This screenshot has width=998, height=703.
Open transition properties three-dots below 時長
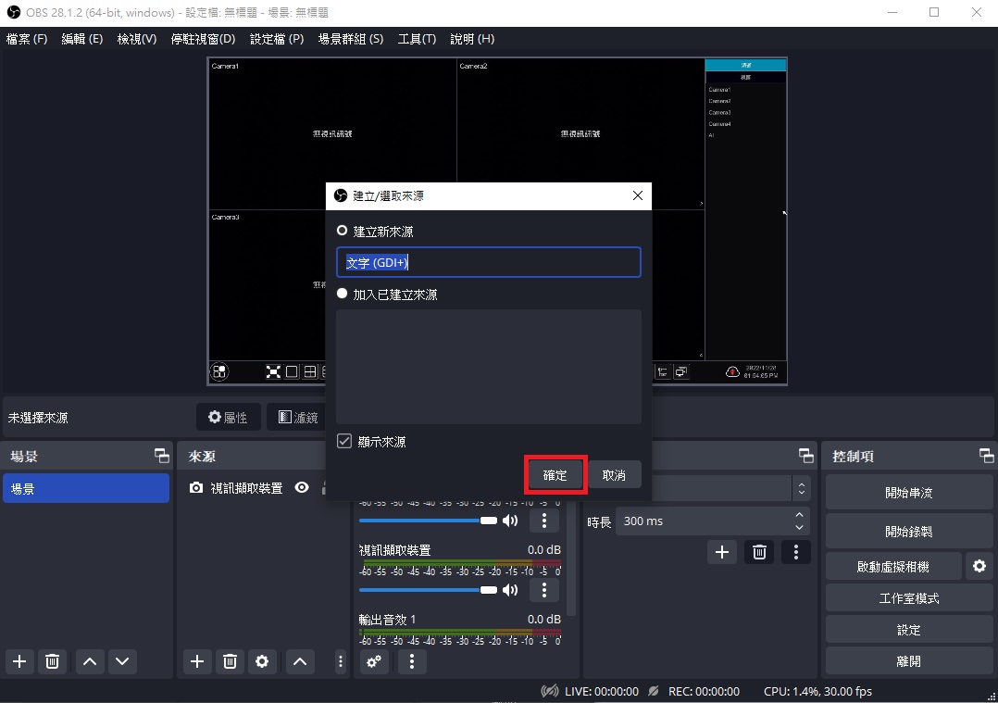[795, 552]
